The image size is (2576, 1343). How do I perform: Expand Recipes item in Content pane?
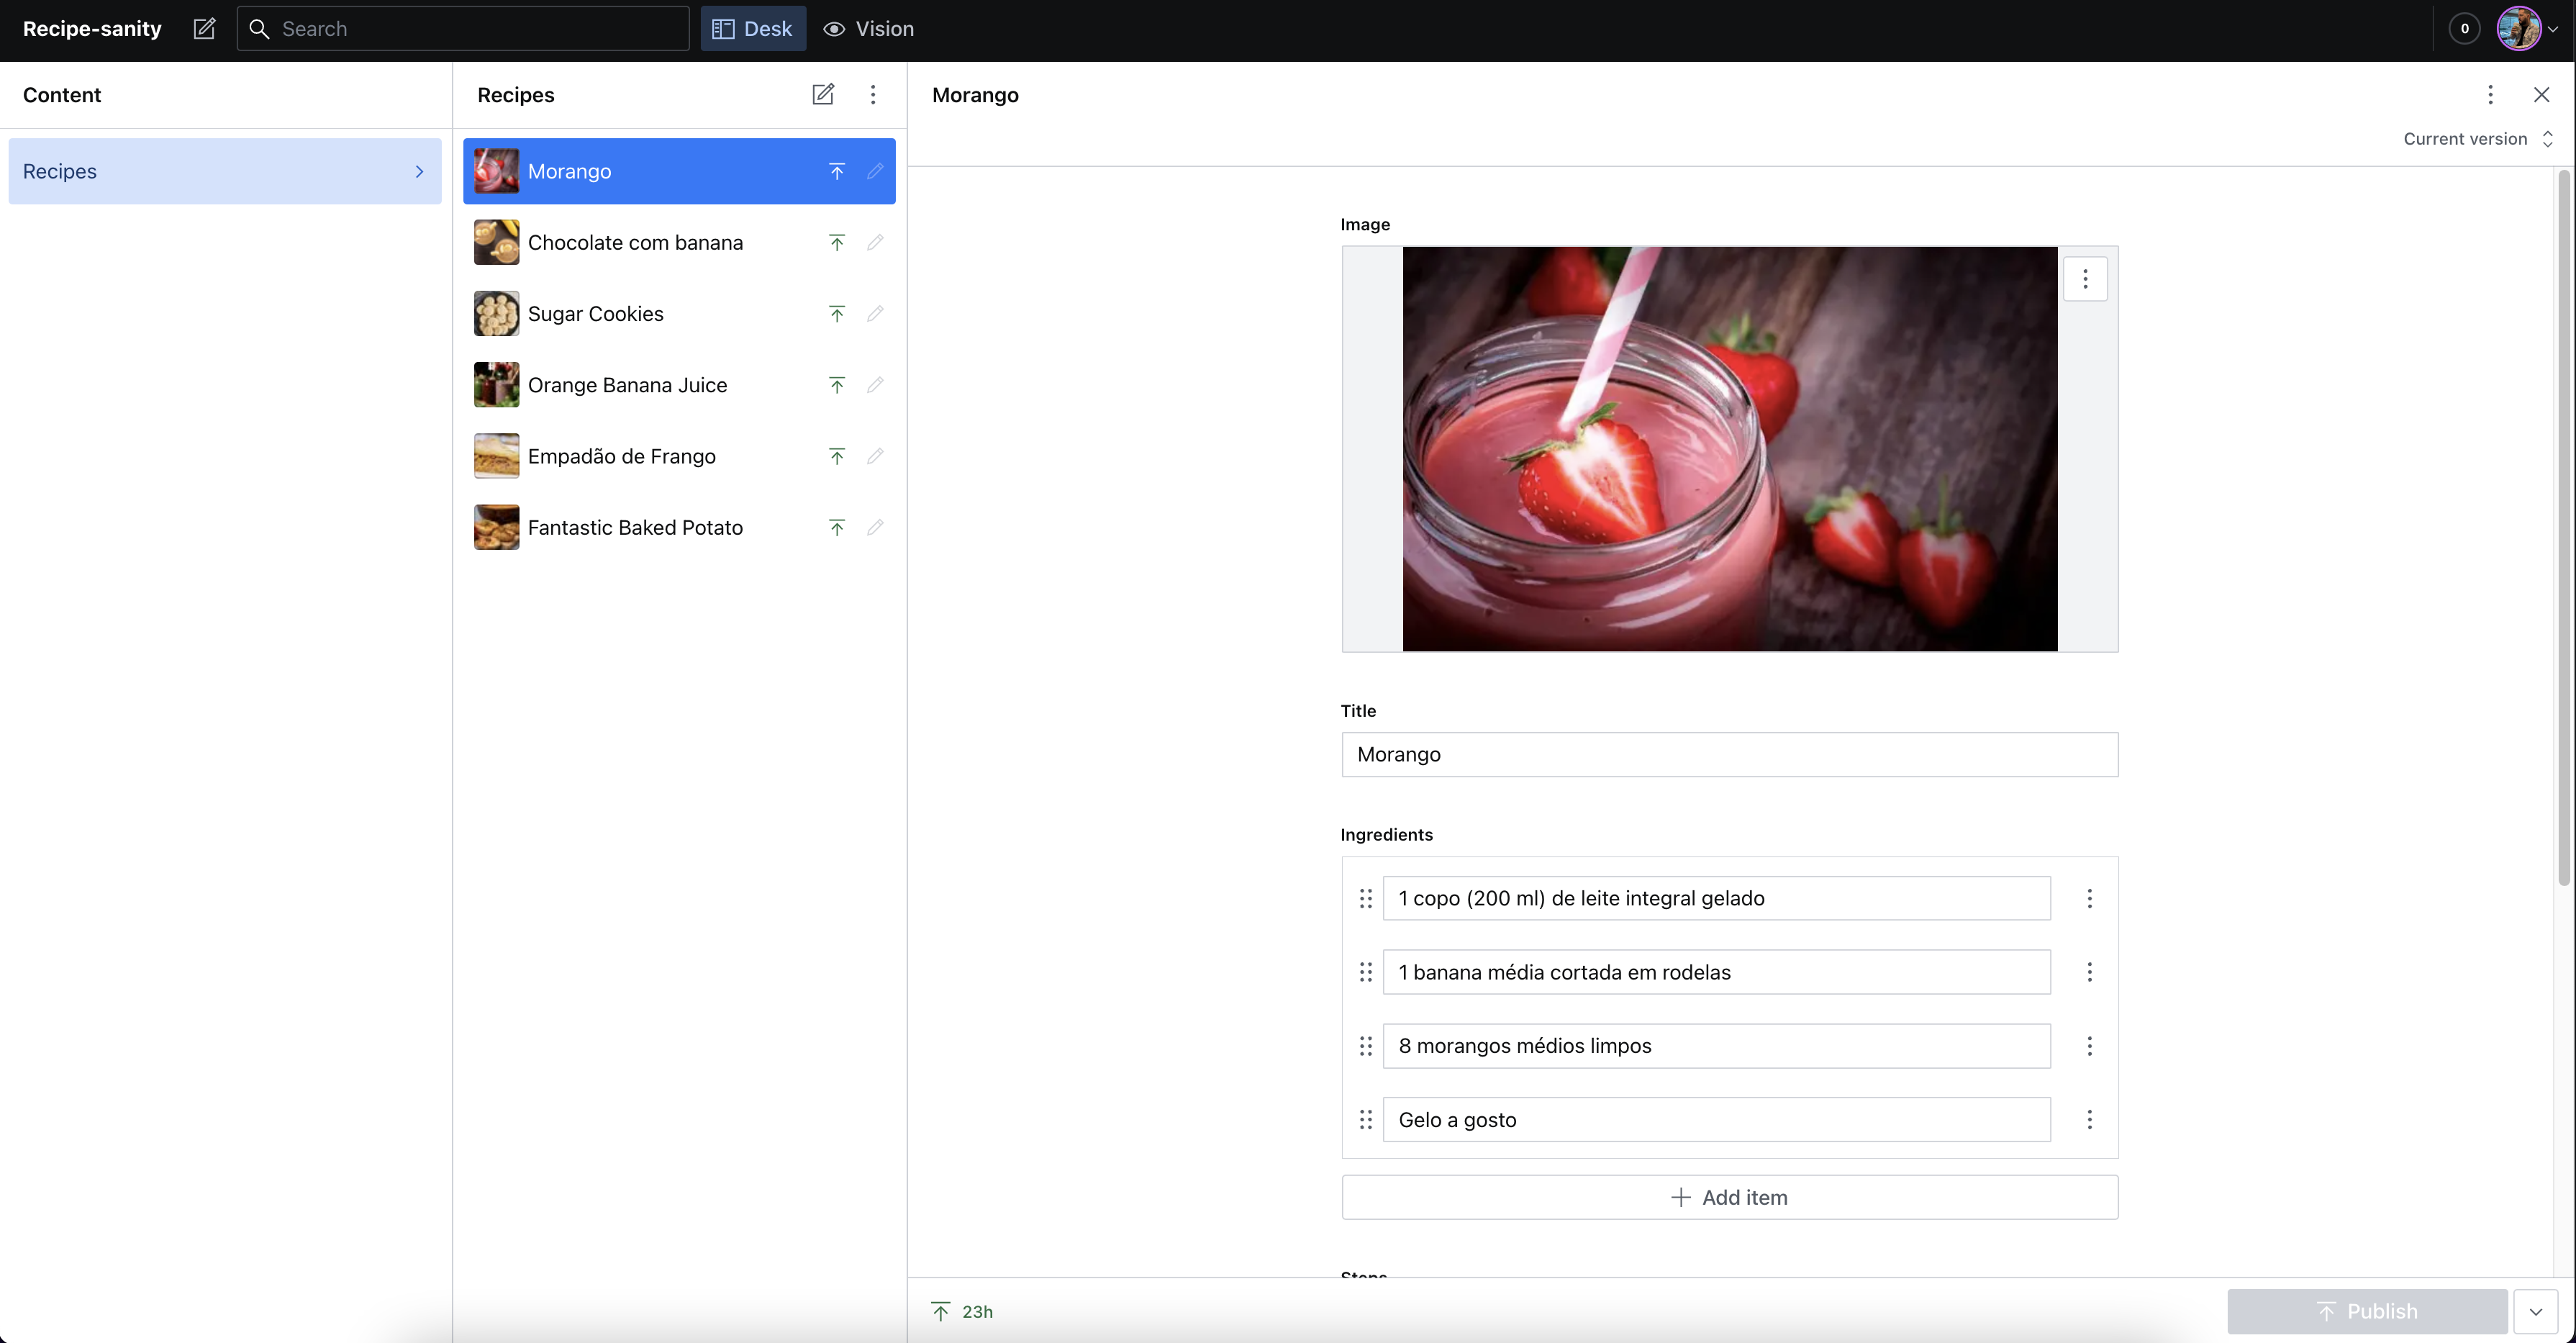tap(225, 171)
